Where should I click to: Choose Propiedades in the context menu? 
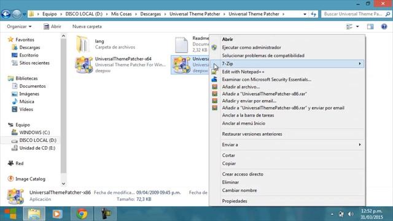(235, 201)
